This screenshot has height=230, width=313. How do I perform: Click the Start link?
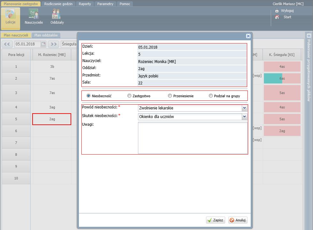click(287, 17)
